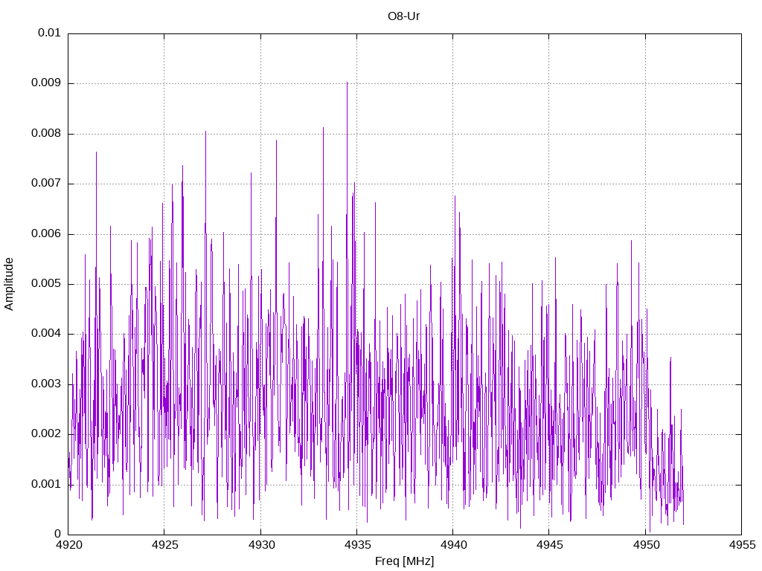Click the y-axis tick label 0.007
Image resolution: width=762 pixels, height=571 pixels.
coord(46,184)
